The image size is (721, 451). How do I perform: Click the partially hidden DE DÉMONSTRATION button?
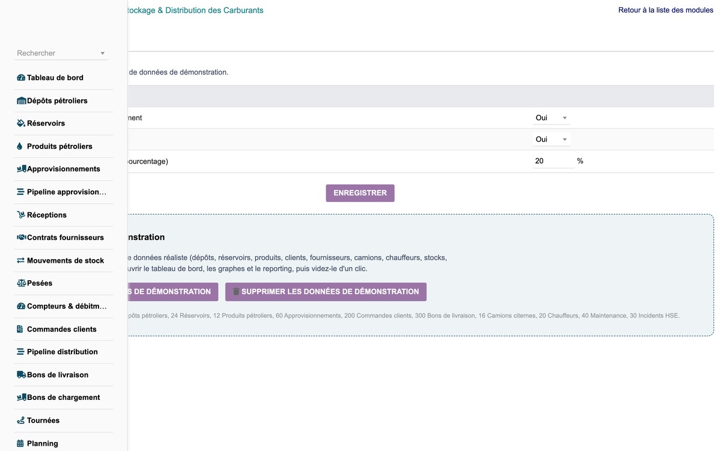pos(173,292)
